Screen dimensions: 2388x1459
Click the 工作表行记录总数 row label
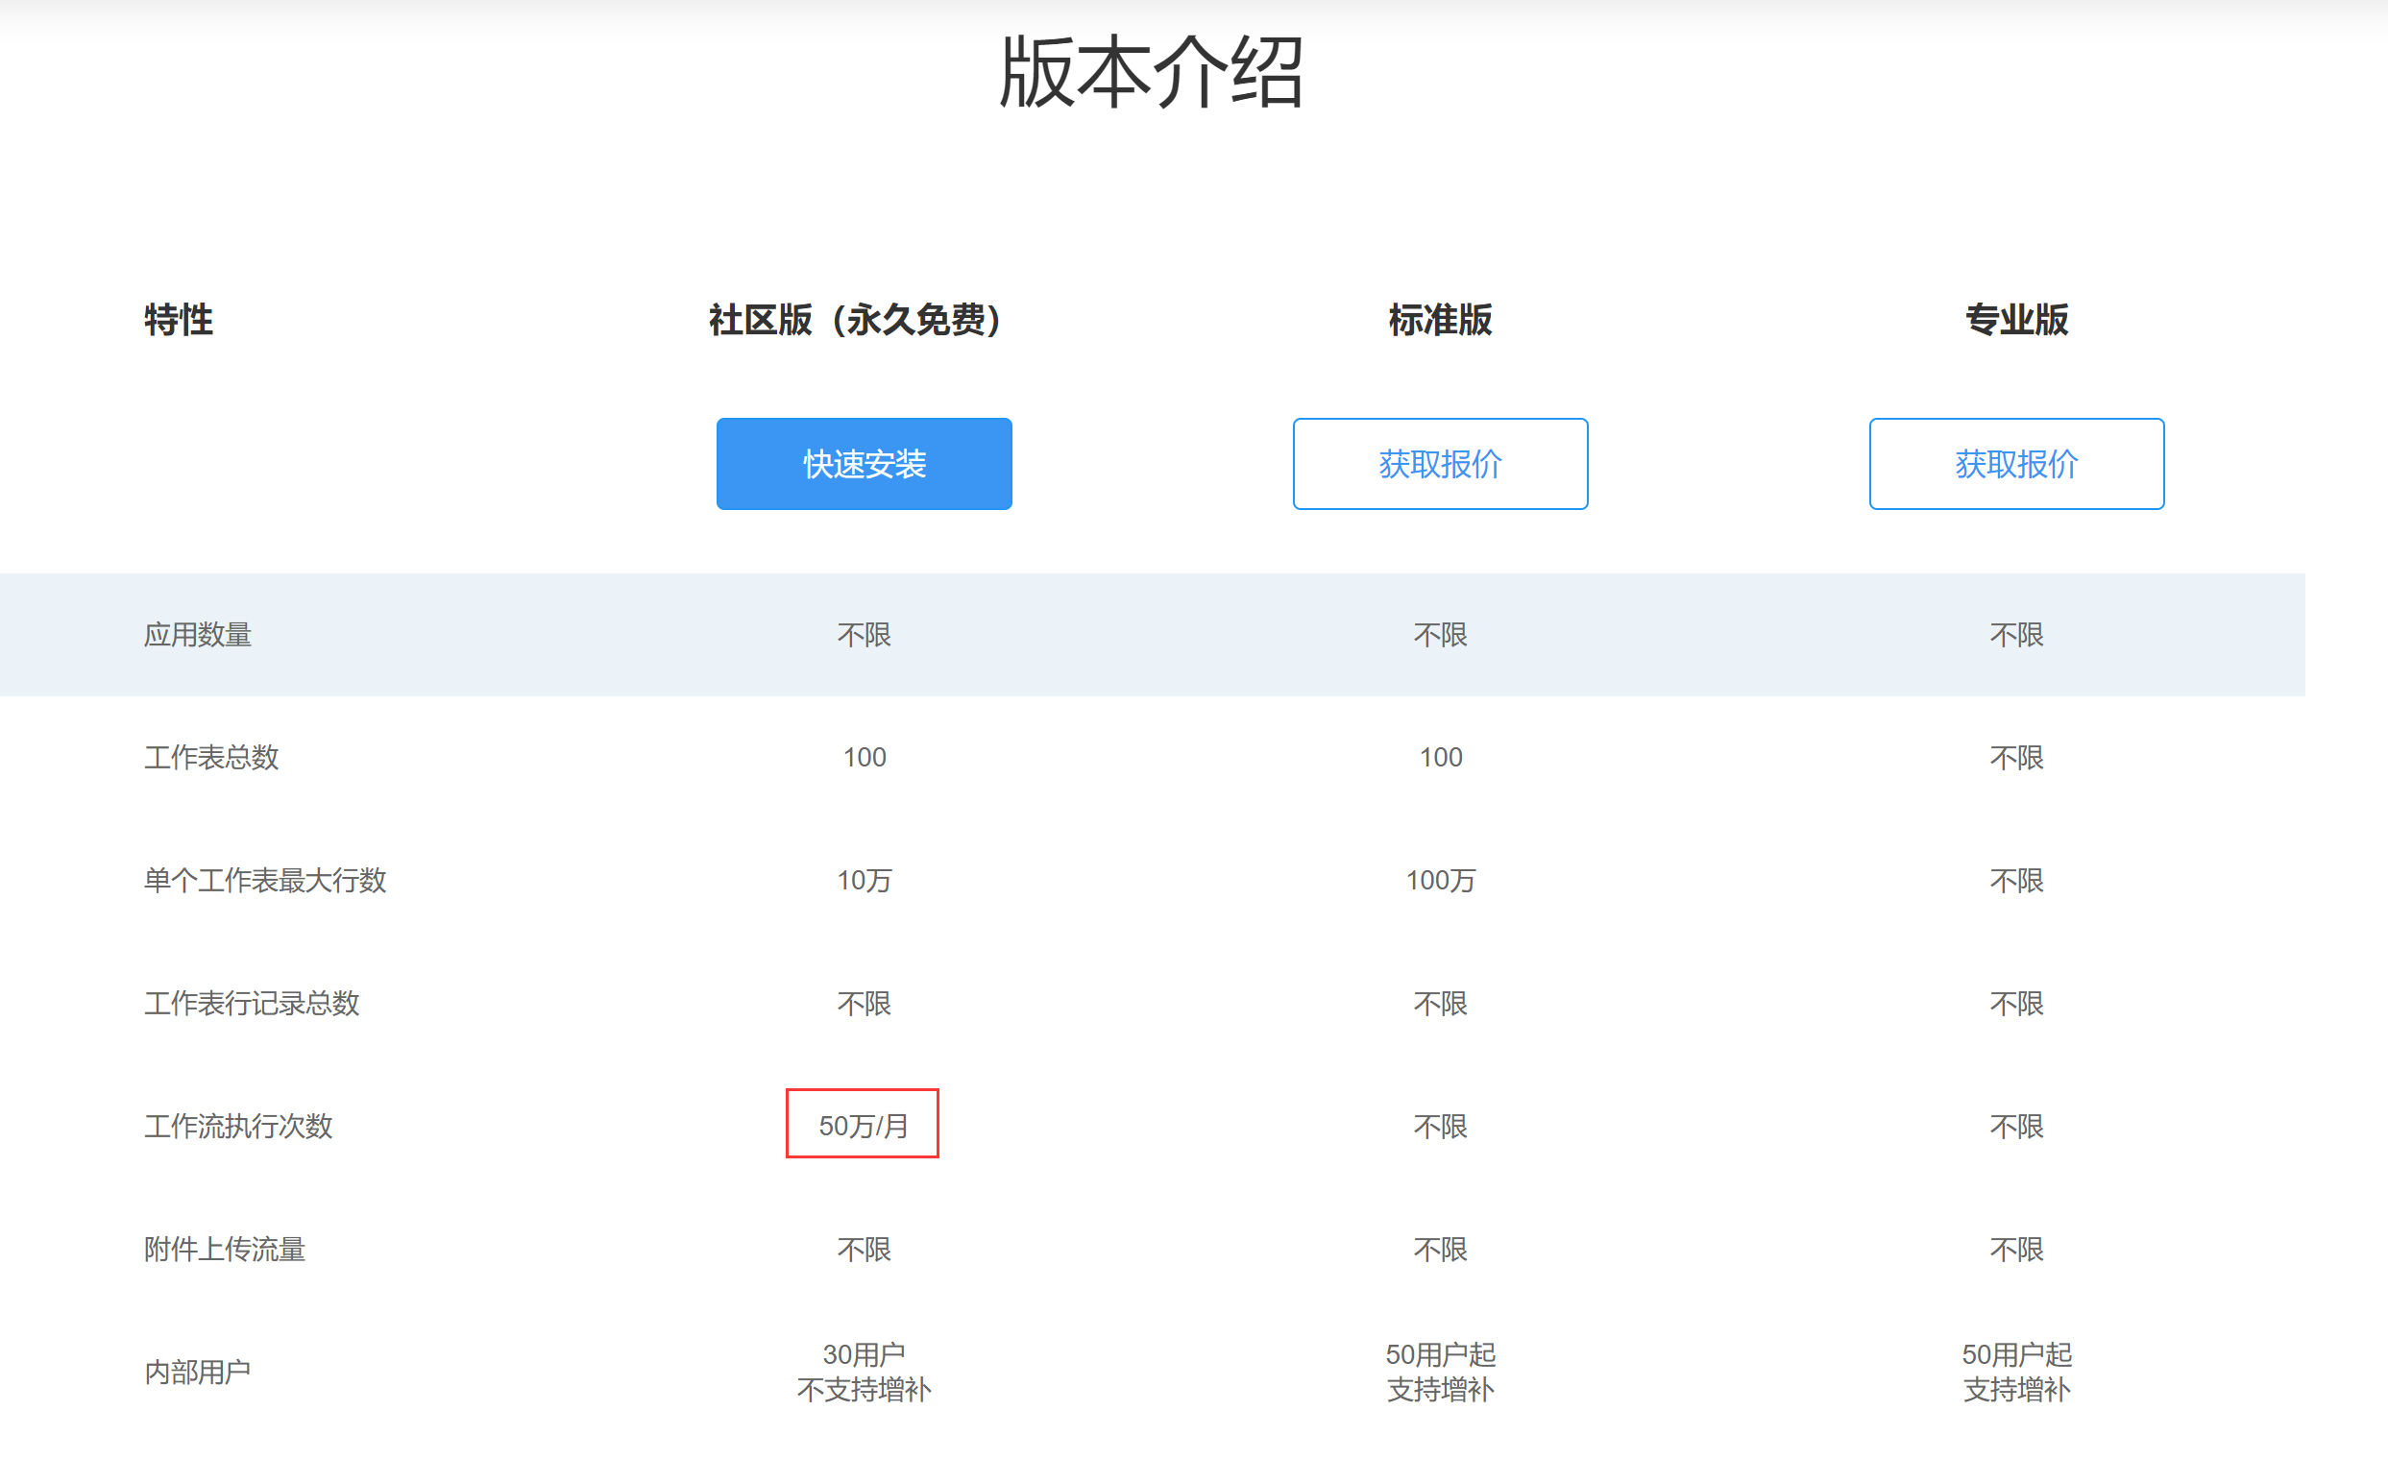click(252, 1003)
